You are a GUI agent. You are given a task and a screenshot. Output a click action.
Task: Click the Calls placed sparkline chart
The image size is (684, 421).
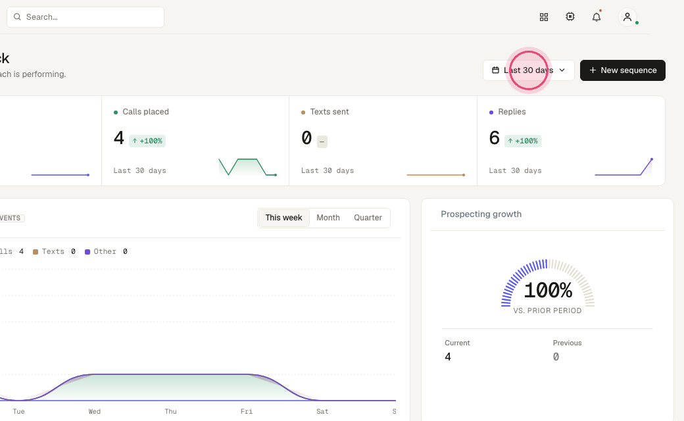coord(247,167)
